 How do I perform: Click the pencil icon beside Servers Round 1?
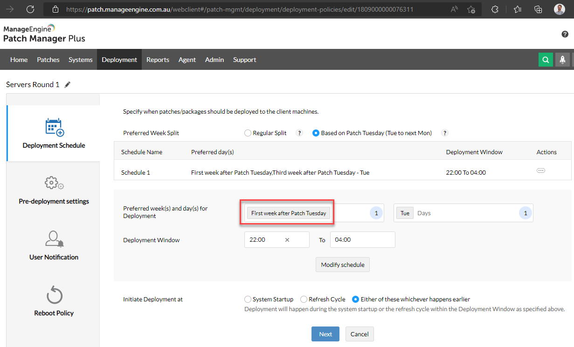[x=68, y=85]
